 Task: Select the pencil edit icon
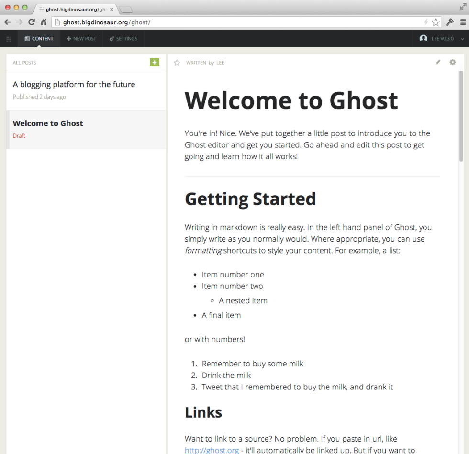[437, 62]
